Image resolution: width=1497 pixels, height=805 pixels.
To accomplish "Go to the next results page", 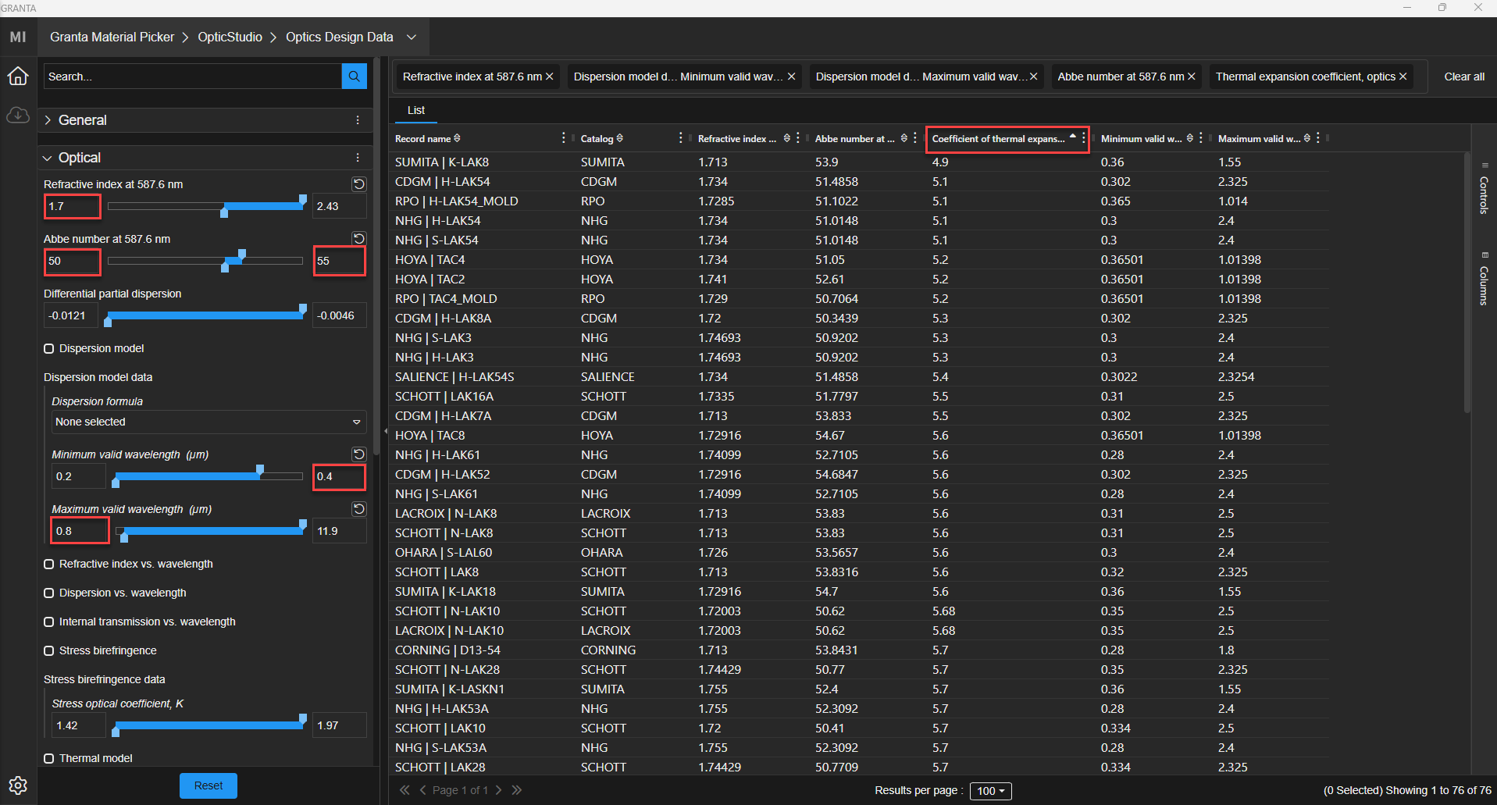I will (x=499, y=790).
